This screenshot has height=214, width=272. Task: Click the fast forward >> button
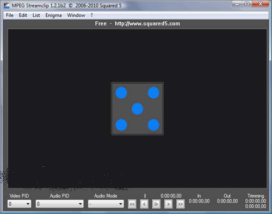[181, 204]
